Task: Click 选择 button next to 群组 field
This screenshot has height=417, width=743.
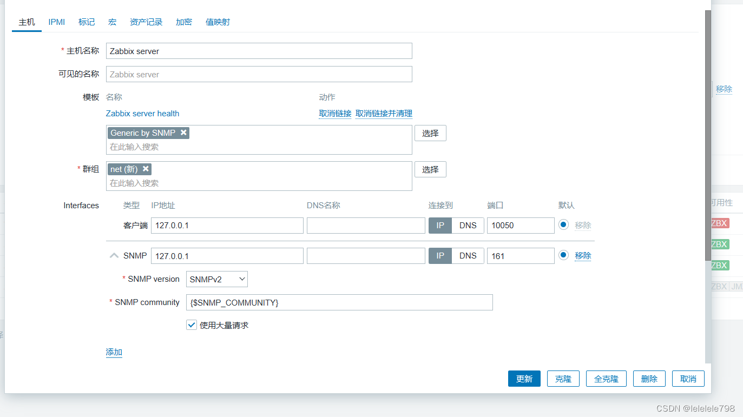Action: [x=430, y=169]
